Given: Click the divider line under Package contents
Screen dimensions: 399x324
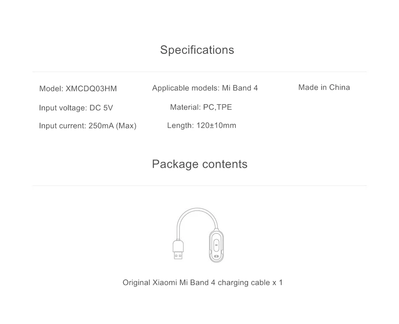Looking at the screenshot, I should click(199, 186).
